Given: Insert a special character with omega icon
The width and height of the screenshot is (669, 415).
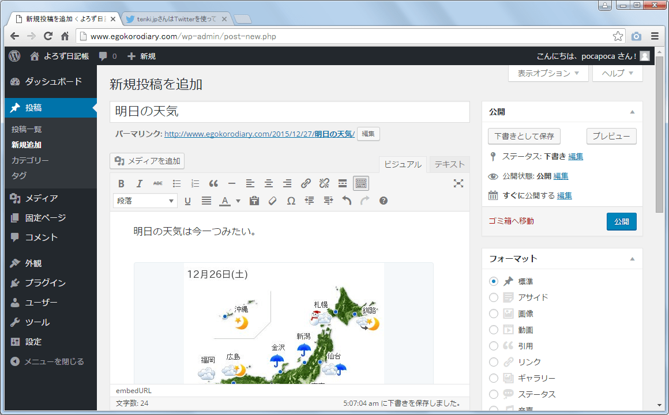Looking at the screenshot, I should click(x=291, y=201).
